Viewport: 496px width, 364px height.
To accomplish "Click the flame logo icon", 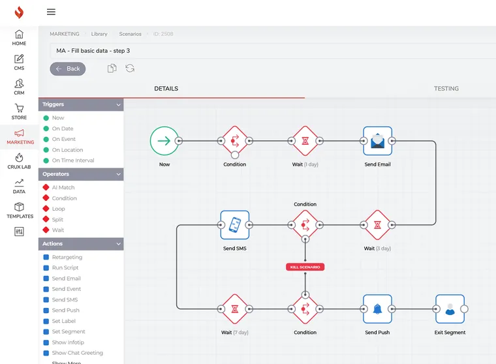I will point(19,12).
